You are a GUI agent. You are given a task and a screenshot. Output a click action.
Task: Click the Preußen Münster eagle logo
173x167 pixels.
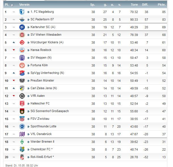pyautogui.click(x=22, y=81)
